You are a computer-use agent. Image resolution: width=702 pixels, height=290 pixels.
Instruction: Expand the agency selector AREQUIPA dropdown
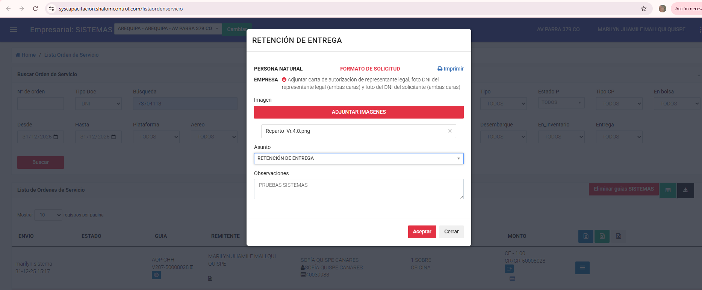click(168, 29)
